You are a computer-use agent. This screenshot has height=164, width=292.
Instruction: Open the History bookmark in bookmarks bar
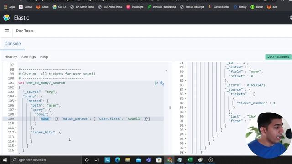coord(240,7)
